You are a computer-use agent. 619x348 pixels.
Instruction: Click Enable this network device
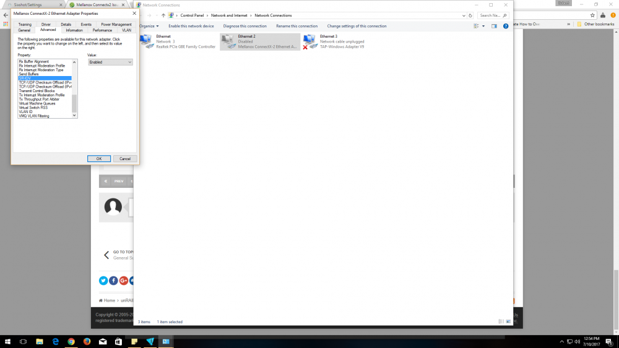pyautogui.click(x=191, y=26)
